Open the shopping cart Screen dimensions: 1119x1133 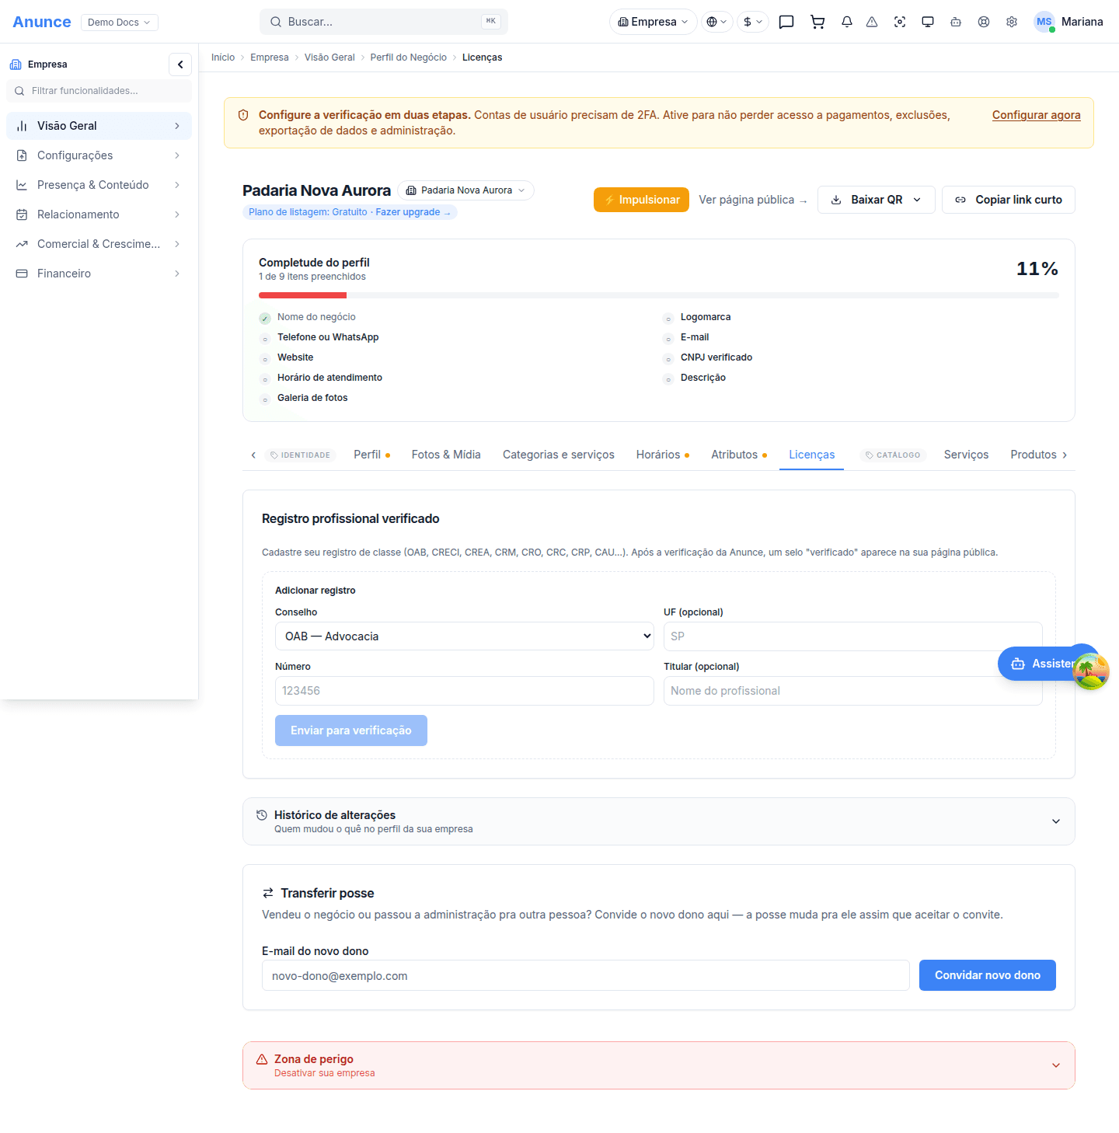(817, 22)
